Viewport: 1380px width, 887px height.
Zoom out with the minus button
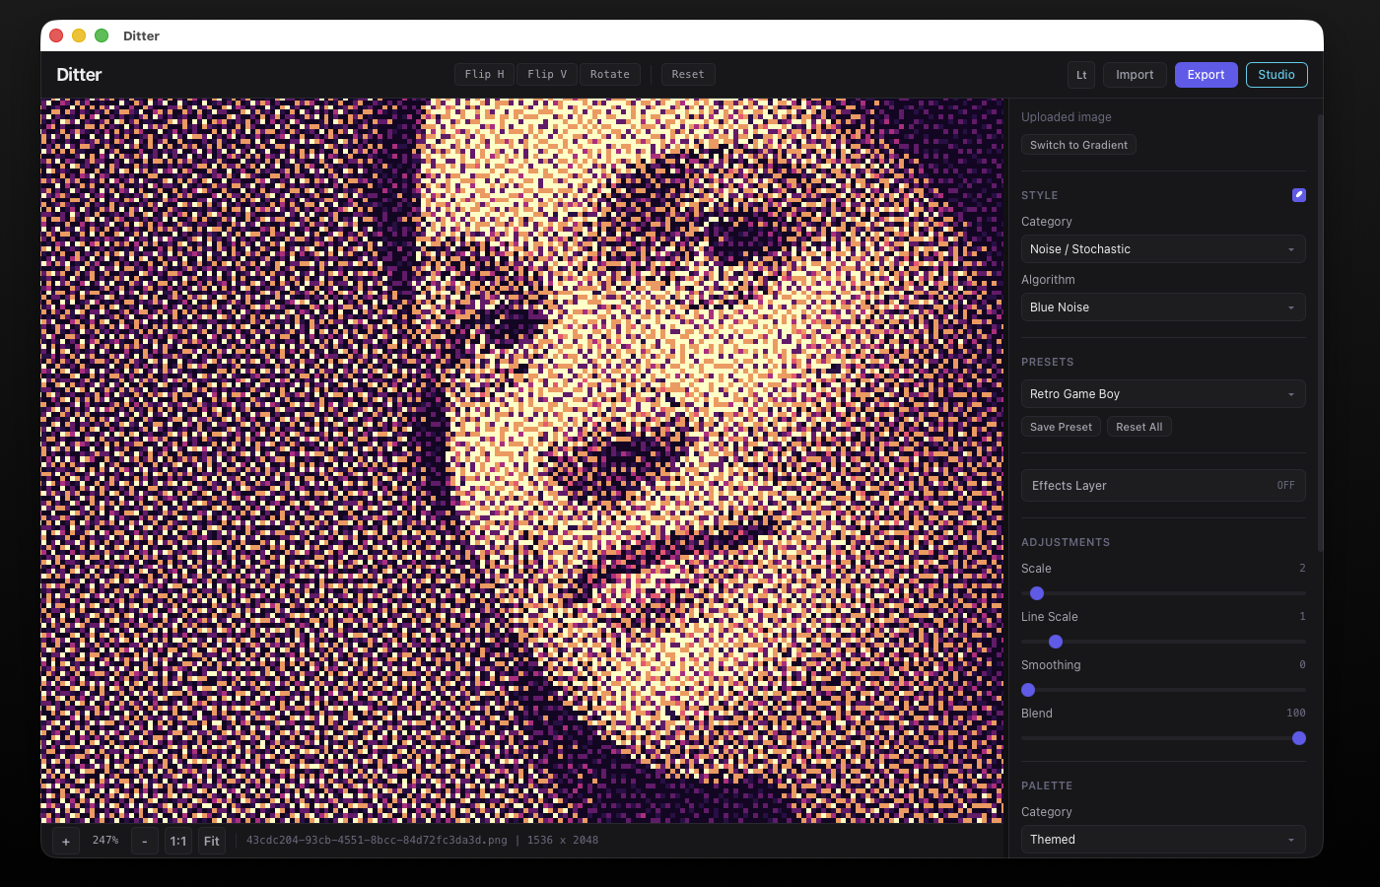pyautogui.click(x=145, y=841)
